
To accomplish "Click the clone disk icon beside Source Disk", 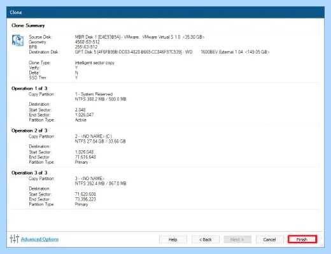I will tap(18, 40).
